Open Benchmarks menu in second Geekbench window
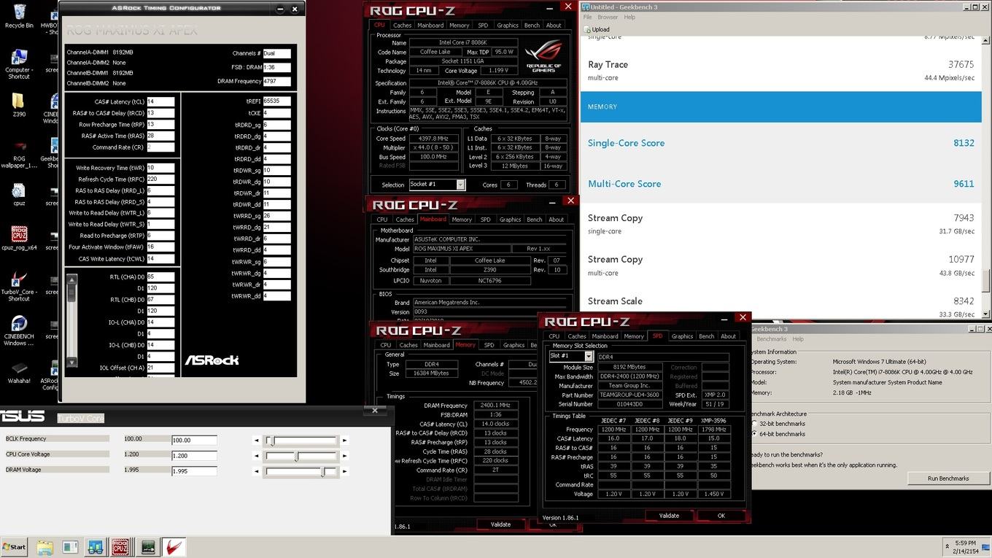Image resolution: width=992 pixels, height=558 pixels. (771, 338)
